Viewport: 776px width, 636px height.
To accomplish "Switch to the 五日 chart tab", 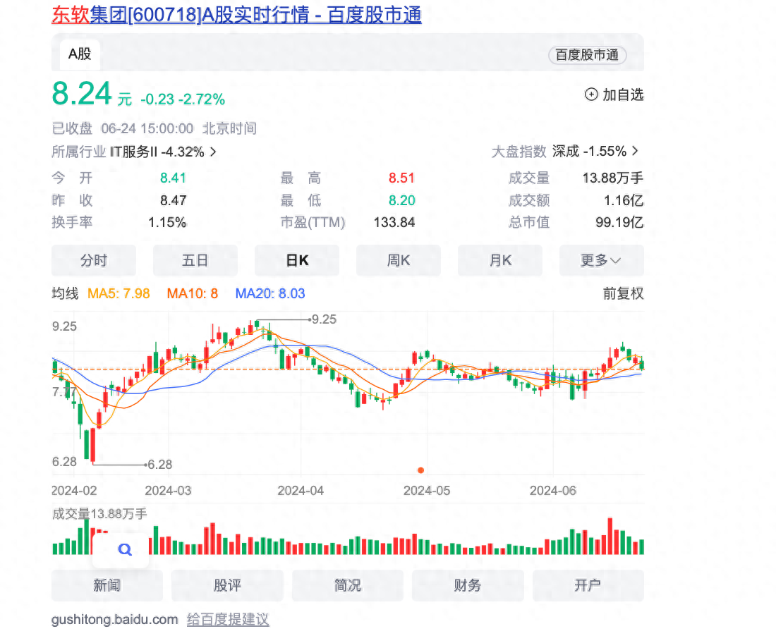I will [195, 260].
